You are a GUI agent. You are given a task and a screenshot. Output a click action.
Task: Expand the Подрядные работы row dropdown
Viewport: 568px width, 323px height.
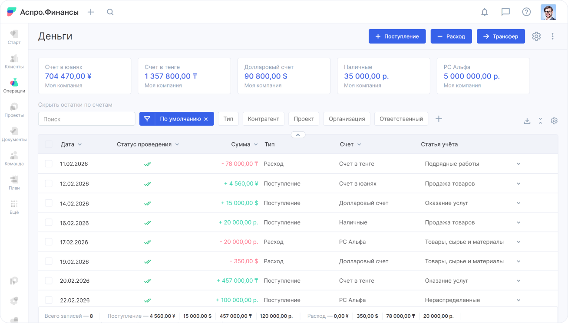pyautogui.click(x=518, y=164)
